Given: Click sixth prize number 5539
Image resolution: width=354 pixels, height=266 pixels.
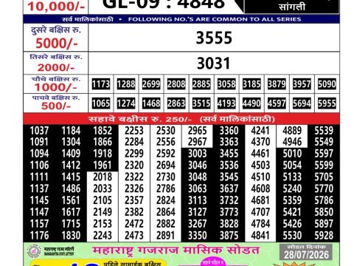Looking at the screenshot, I should coord(324,131).
